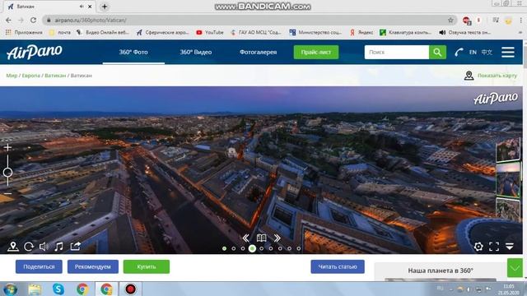Open File Explorer from taskbar

point(35,289)
